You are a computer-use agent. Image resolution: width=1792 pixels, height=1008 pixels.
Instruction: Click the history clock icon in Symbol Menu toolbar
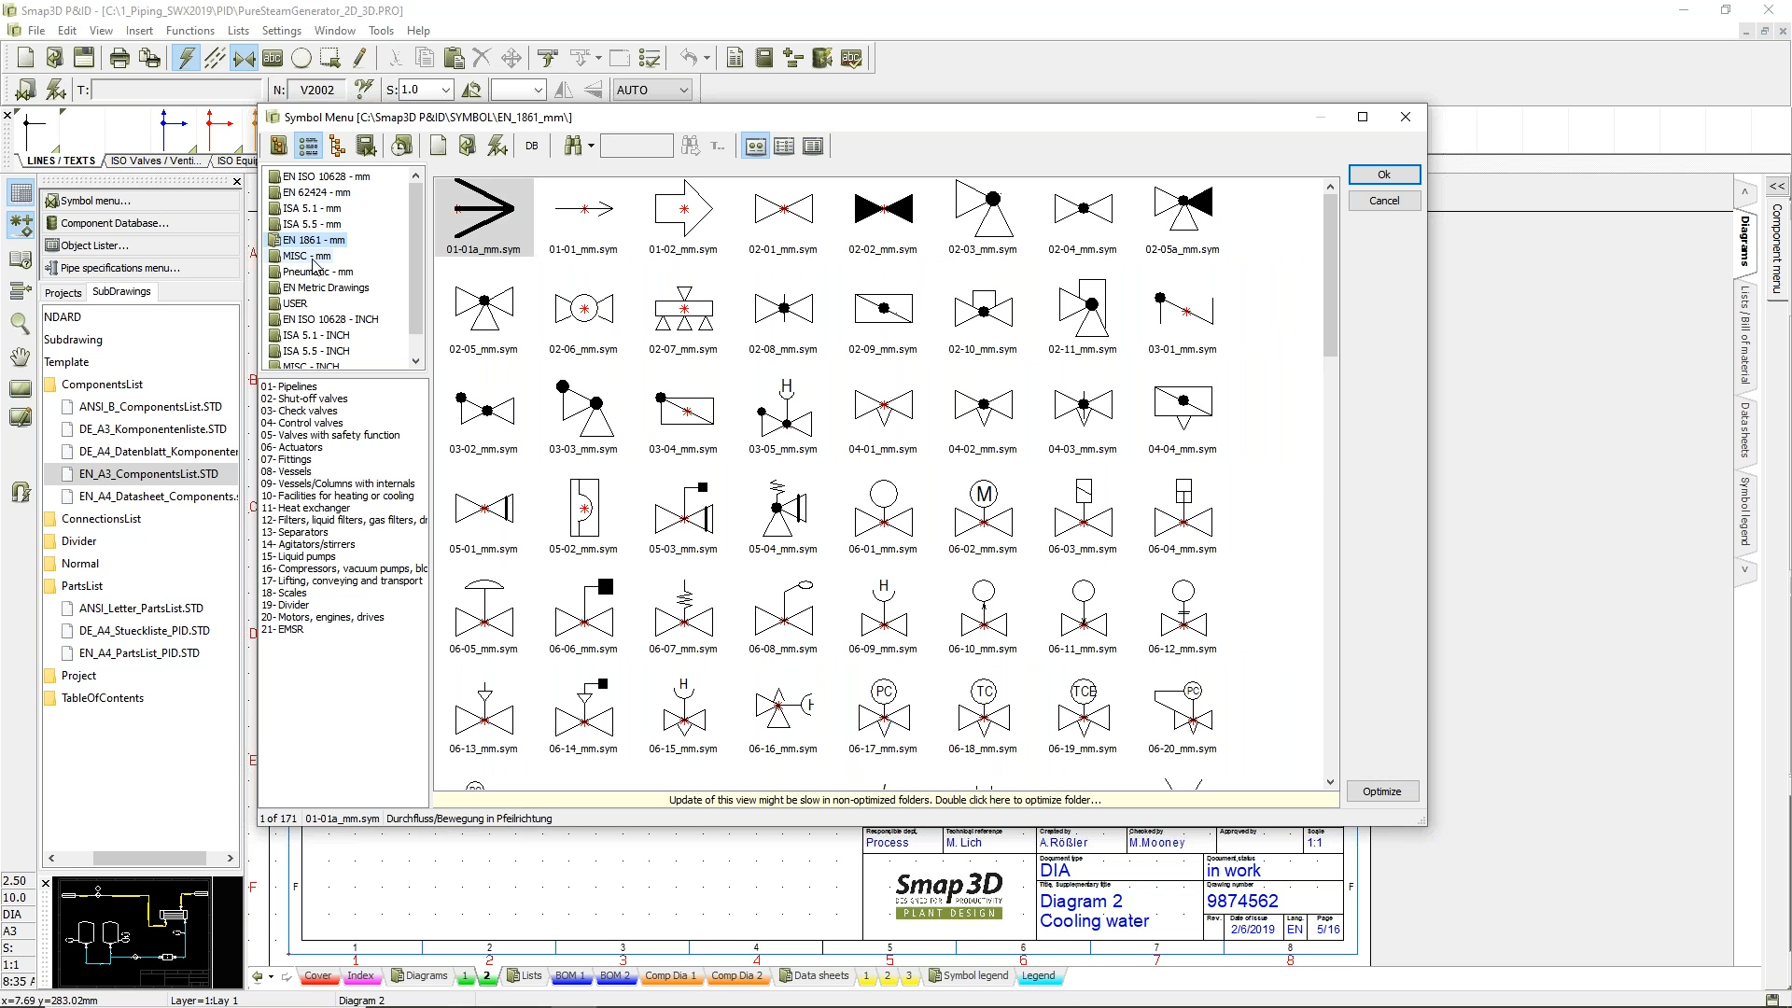pyautogui.click(x=402, y=146)
